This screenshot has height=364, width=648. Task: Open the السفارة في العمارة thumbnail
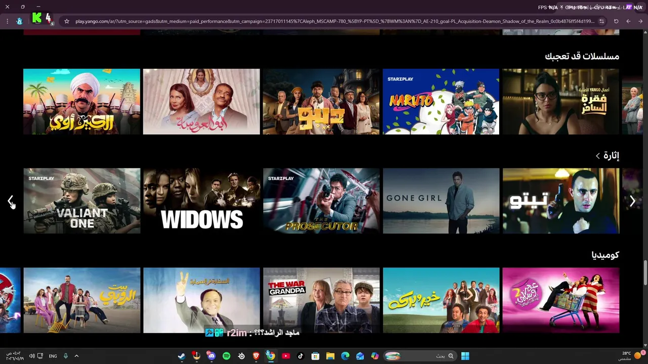pyautogui.click(x=201, y=300)
